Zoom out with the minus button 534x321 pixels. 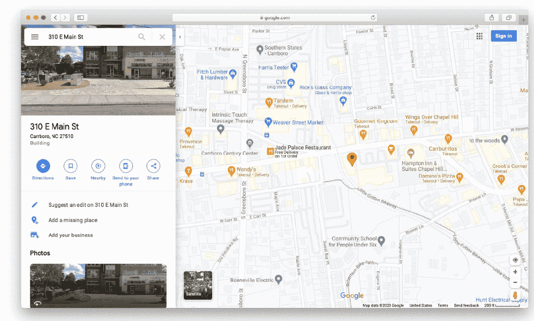click(515, 282)
